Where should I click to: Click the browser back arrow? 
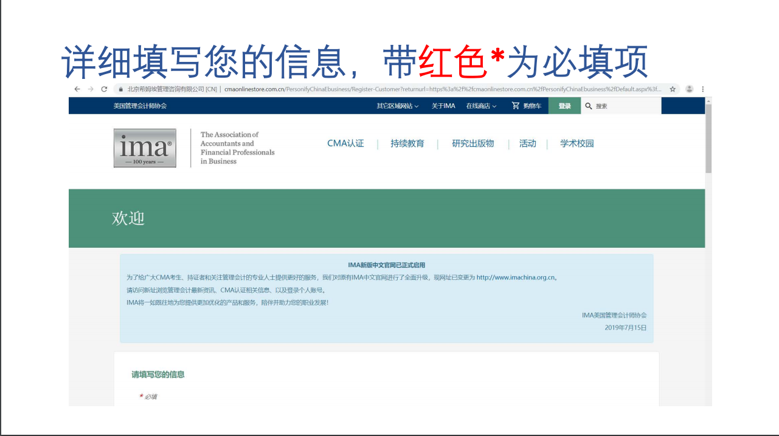coord(77,89)
